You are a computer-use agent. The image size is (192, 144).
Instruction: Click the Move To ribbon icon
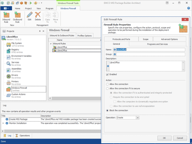pos(55,15)
